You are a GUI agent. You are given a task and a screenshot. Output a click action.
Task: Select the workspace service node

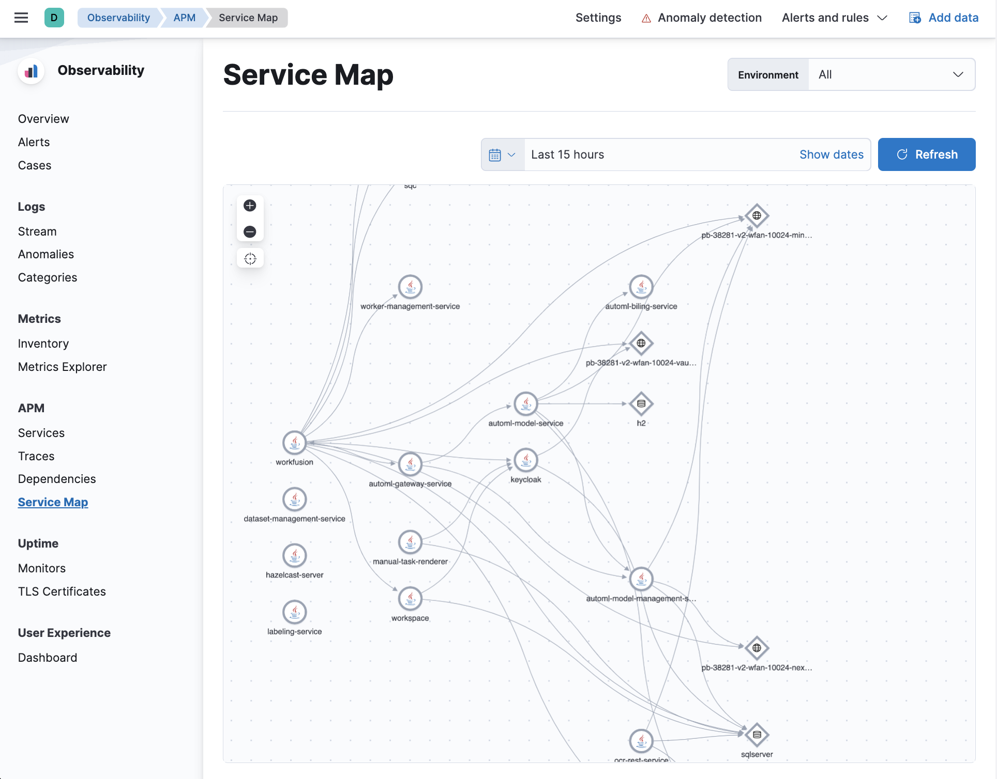[410, 598]
